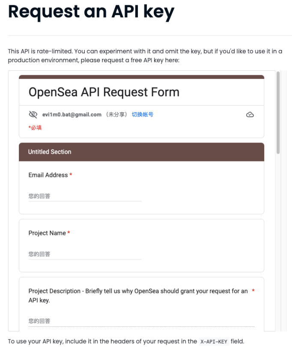The width and height of the screenshot is (292, 350).
Task: Click the red *必填 required notice
Action: (x=35, y=128)
